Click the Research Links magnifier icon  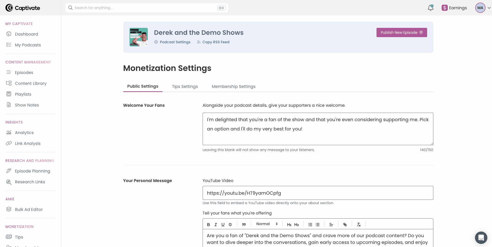[x=9, y=182]
